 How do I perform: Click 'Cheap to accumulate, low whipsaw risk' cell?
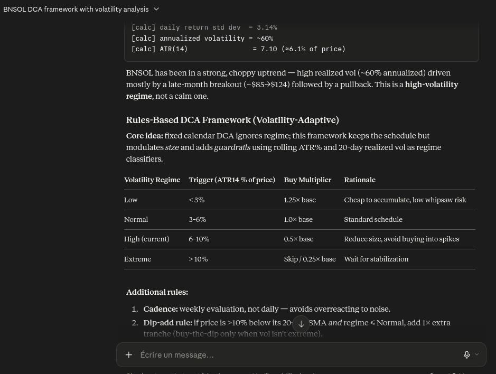point(405,200)
